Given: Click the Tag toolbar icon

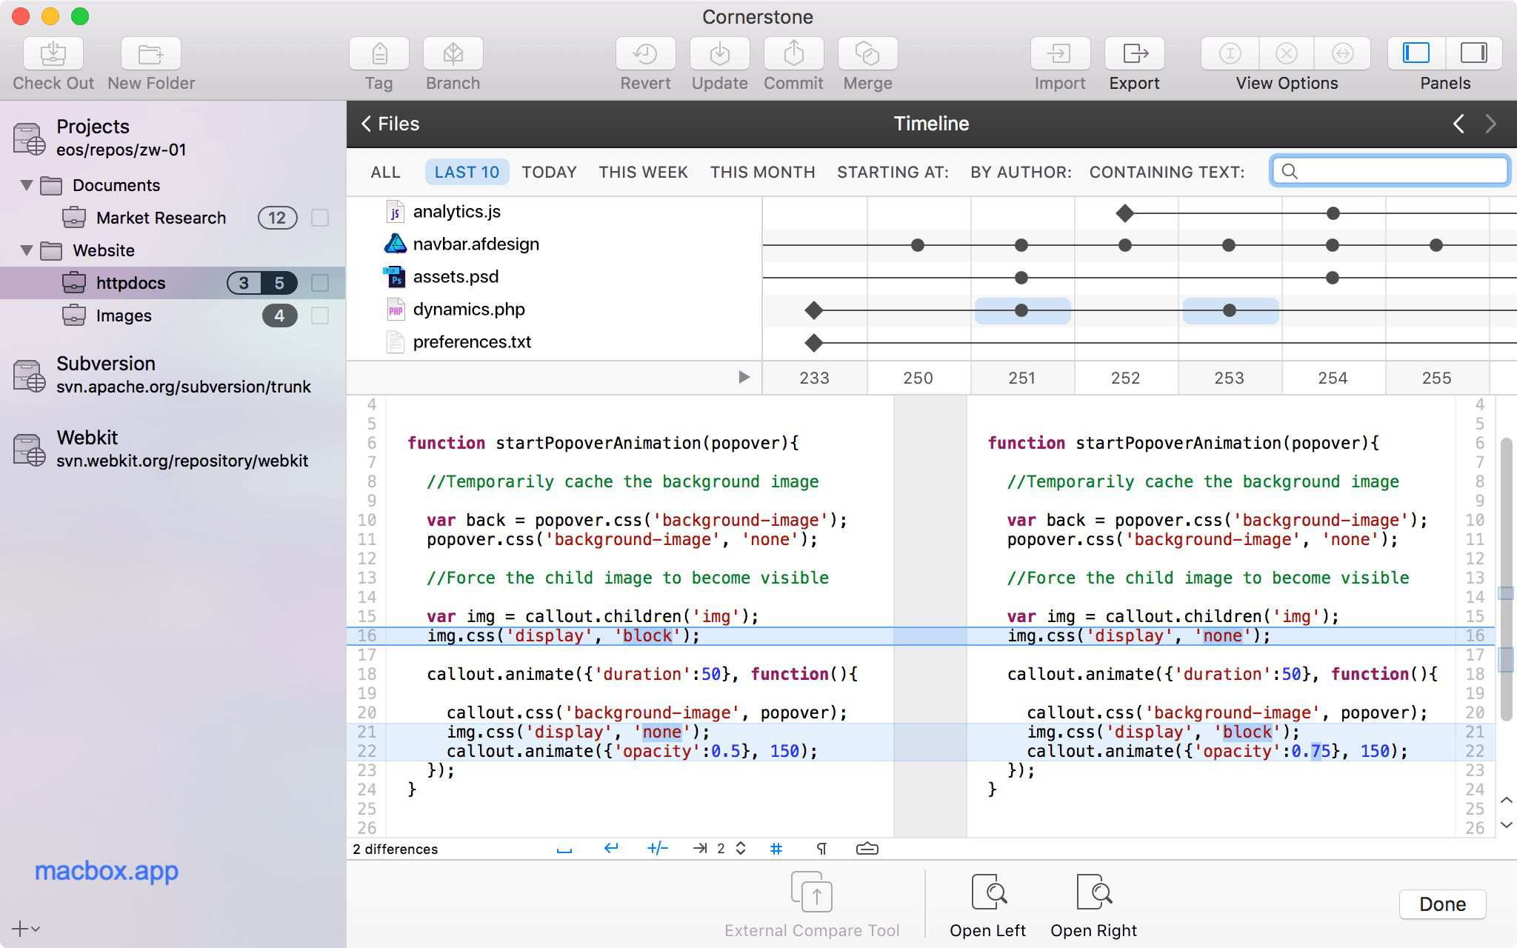Looking at the screenshot, I should tap(379, 54).
